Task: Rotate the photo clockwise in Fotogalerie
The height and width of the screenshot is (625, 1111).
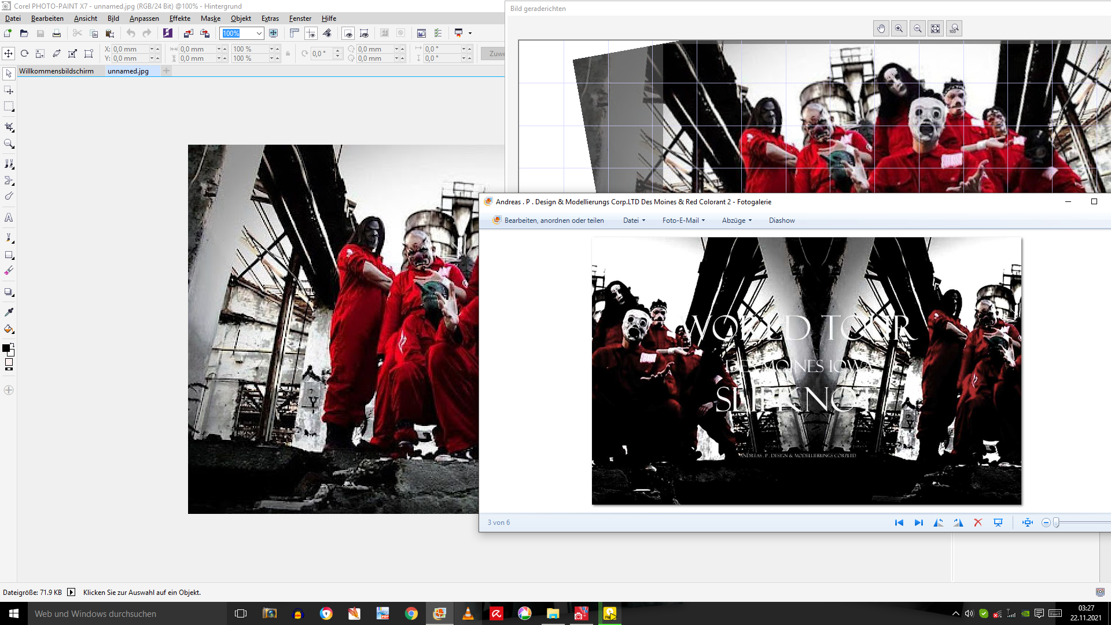Action: pyautogui.click(x=958, y=523)
